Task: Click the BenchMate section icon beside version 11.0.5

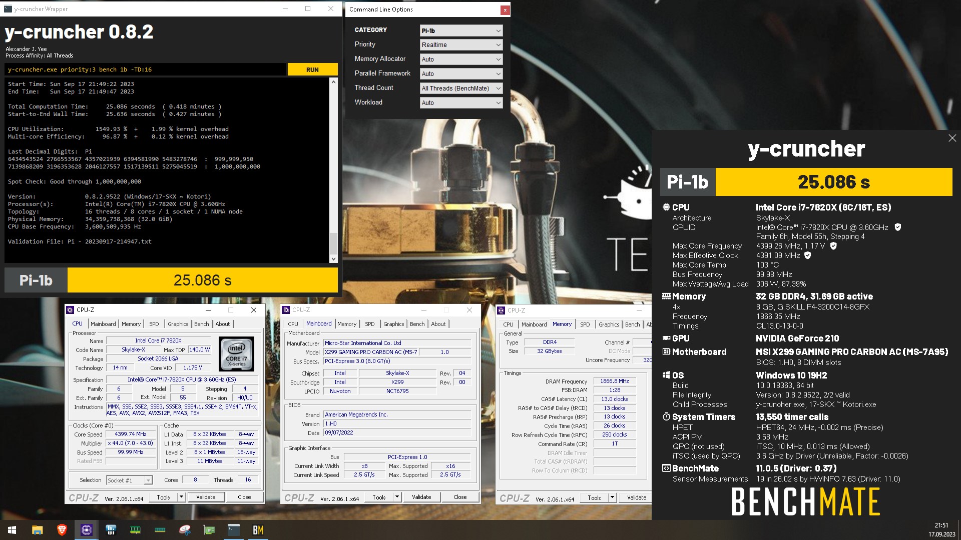Action: (666, 468)
